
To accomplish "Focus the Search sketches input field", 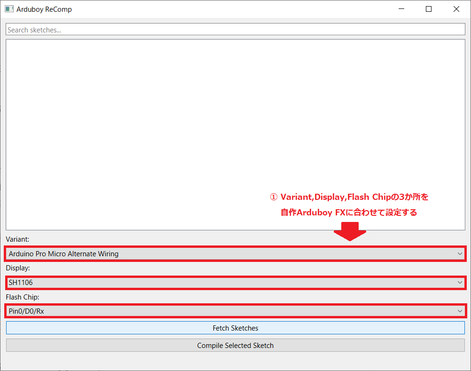I will pos(235,30).
